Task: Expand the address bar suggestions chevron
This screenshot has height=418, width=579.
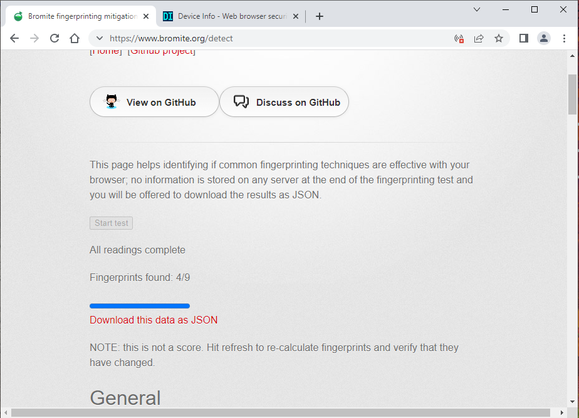Action: [x=99, y=38]
